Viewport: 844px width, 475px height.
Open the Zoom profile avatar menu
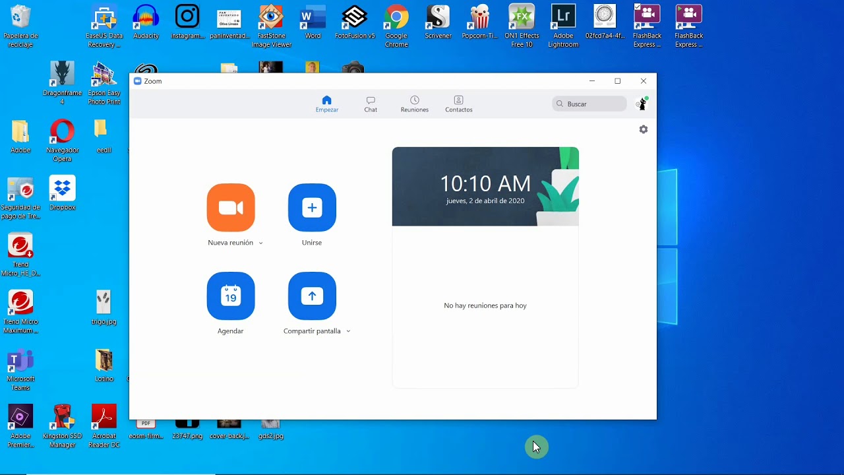(642, 104)
